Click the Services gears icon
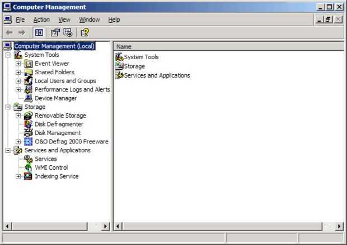 [29, 159]
